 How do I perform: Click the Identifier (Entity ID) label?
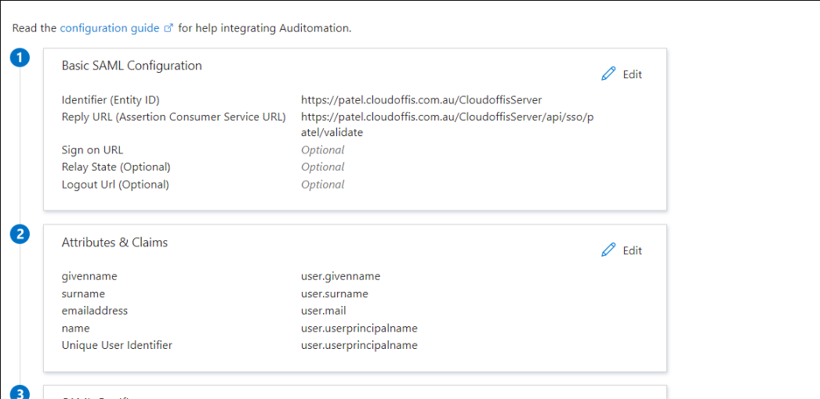[111, 100]
